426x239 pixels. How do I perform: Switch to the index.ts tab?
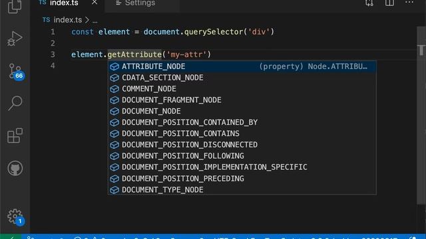[64, 3]
